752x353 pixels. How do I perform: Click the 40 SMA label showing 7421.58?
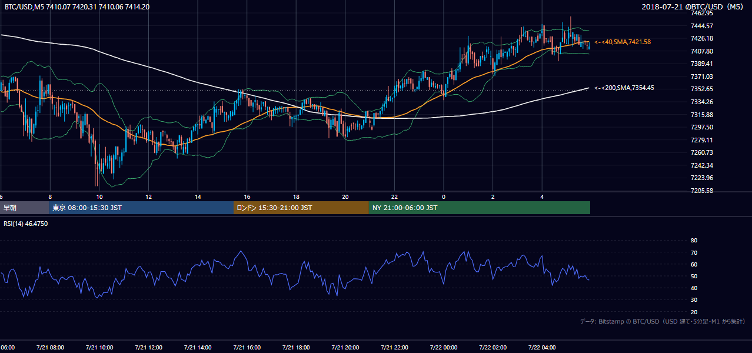coord(623,42)
